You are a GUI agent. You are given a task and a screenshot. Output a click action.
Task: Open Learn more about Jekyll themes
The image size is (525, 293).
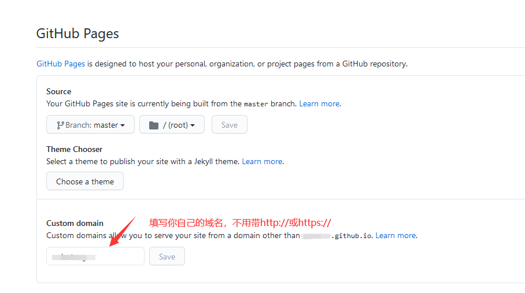click(262, 162)
